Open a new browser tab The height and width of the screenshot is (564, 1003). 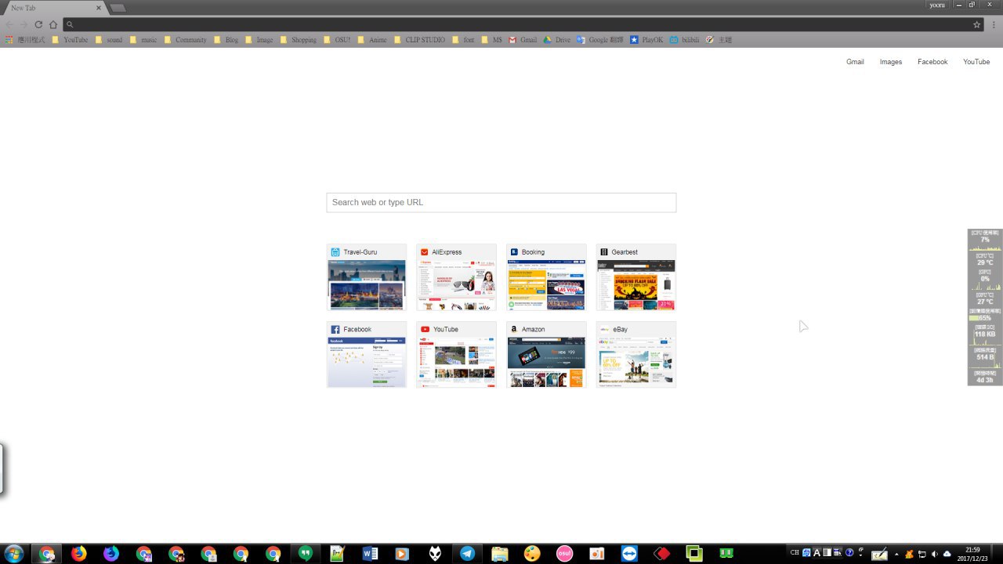118,8
